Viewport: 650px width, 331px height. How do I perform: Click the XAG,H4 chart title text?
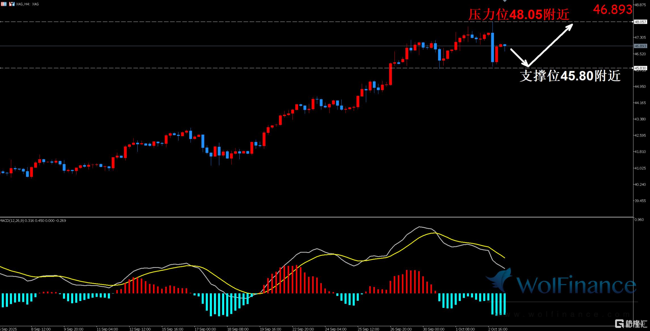tap(27, 4)
